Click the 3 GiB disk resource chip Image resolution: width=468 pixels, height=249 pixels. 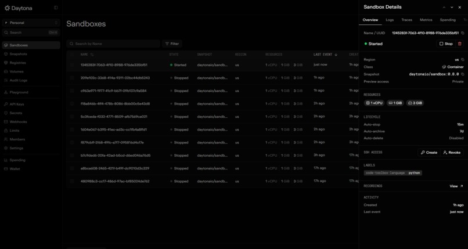click(x=415, y=103)
